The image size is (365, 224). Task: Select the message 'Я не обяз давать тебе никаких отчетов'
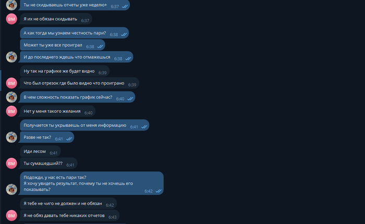click(x=69, y=216)
